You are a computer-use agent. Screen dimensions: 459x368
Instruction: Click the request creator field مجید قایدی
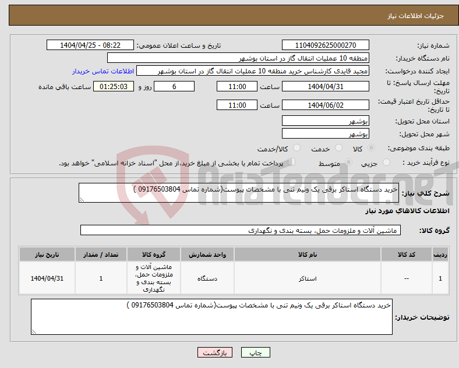[x=253, y=71]
